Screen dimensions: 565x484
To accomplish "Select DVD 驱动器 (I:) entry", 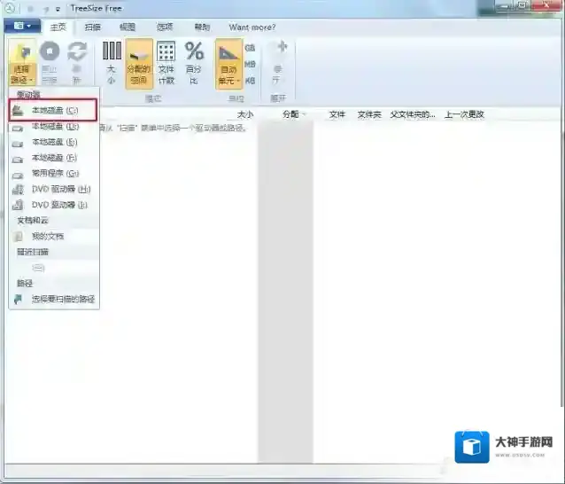I will [x=53, y=205].
